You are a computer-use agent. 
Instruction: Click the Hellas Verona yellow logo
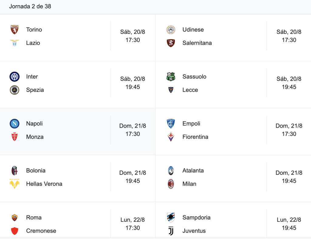[x=15, y=184]
